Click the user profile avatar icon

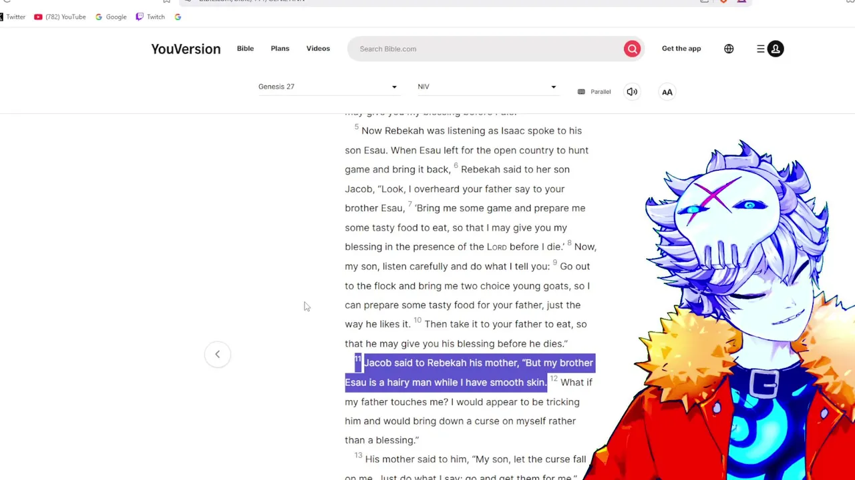pyautogui.click(x=776, y=49)
